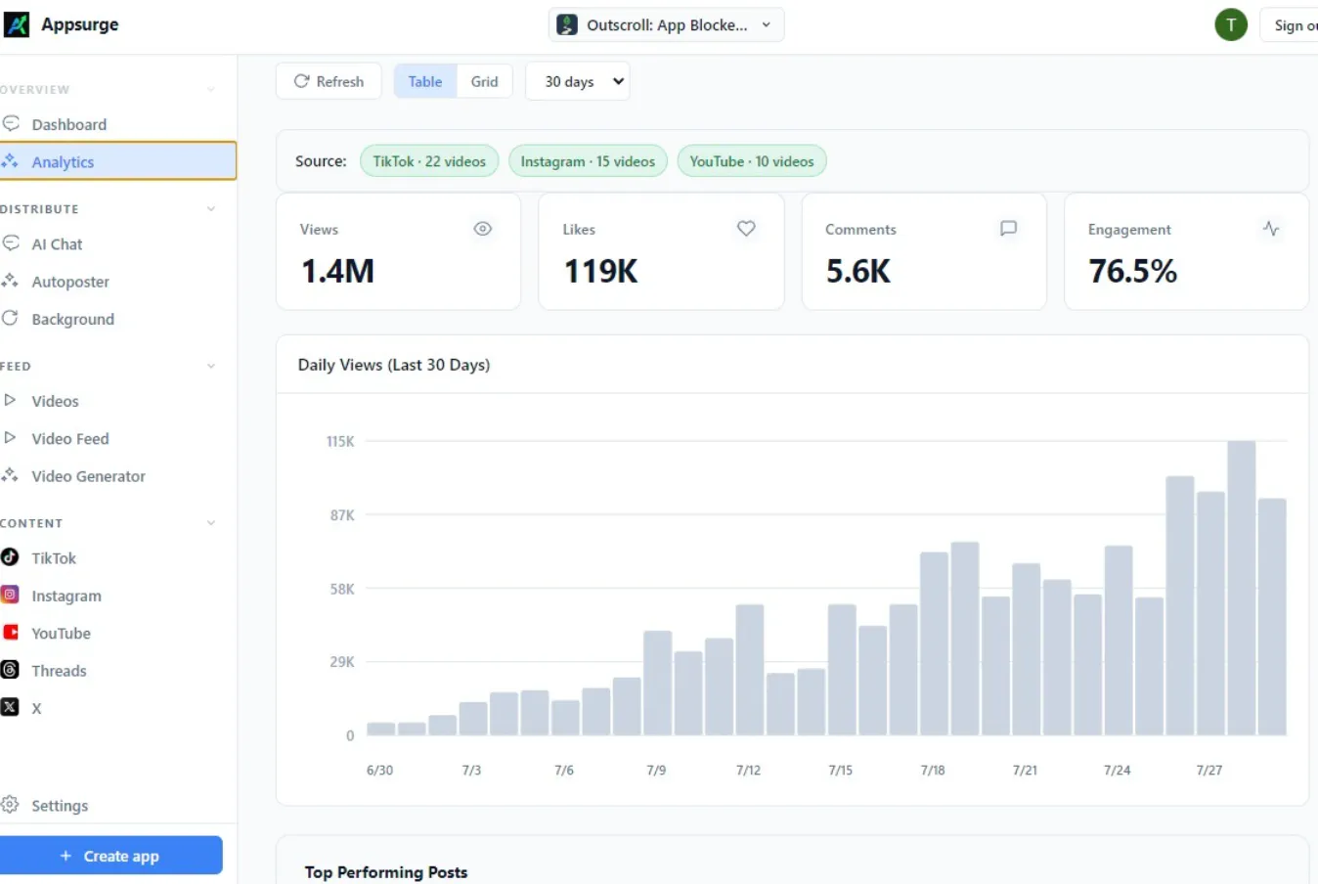This screenshot has height=884, width=1318.
Task: Click the Background refresh-circle icon
Action: pyautogui.click(x=10, y=318)
